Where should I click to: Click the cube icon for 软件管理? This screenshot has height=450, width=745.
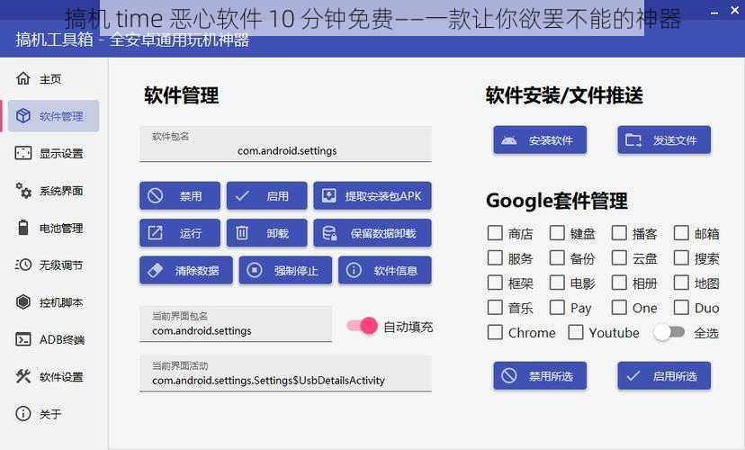(x=22, y=115)
